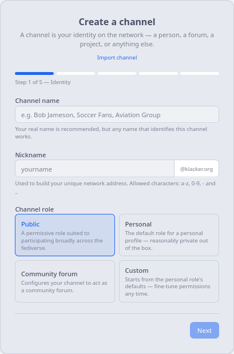234x354 pixels.
Task: Click the fourth progress step segment
Action: [158, 73]
